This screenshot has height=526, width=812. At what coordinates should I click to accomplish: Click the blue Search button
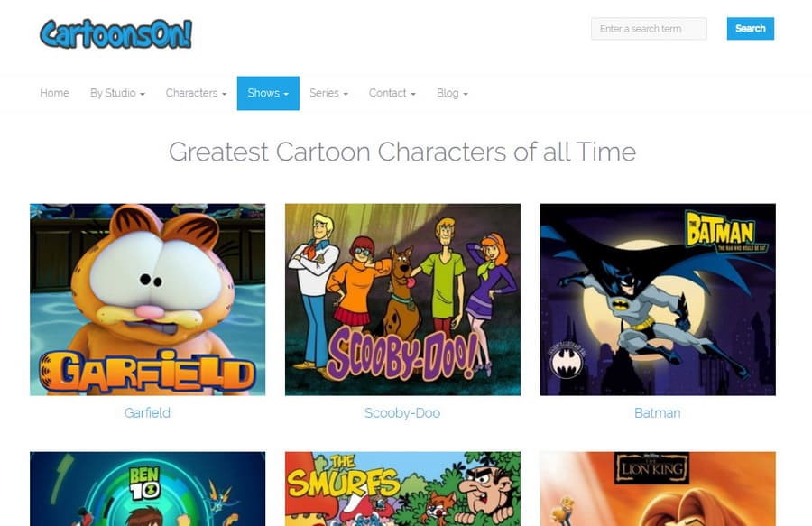point(751,29)
